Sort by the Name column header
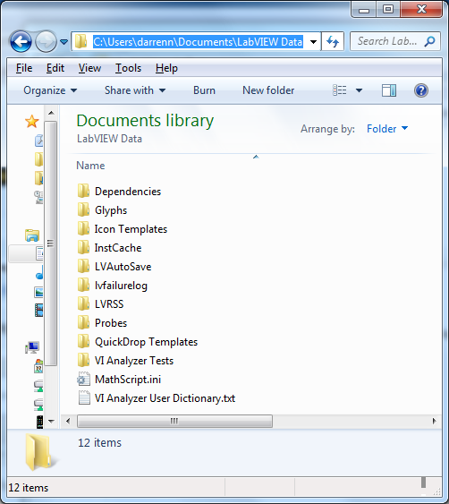This screenshot has height=504, width=449. [x=90, y=166]
